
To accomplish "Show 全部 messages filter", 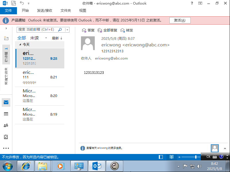I will [x=22, y=38].
